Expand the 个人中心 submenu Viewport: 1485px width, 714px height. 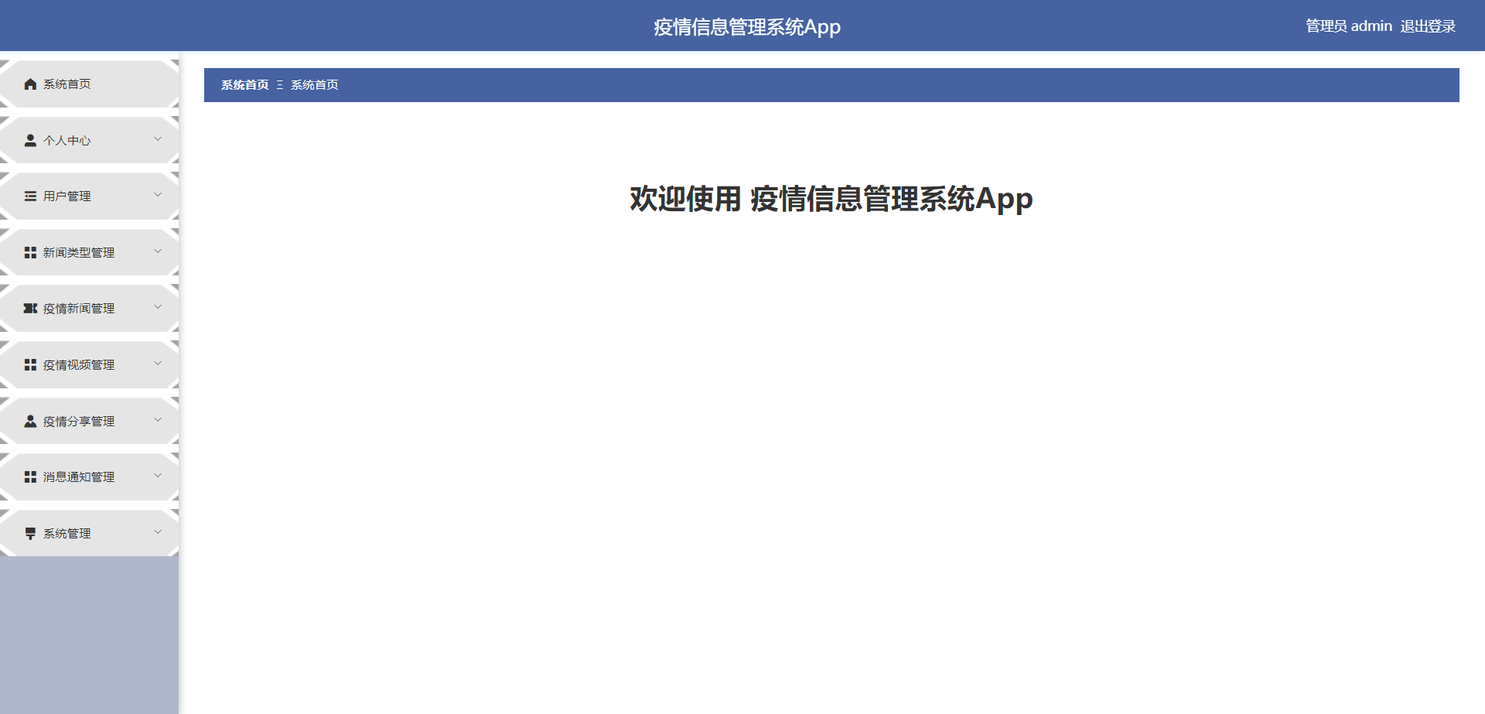point(158,139)
